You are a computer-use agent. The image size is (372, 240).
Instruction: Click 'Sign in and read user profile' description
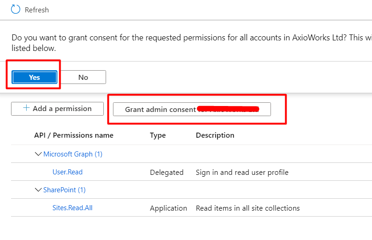coord(242,173)
